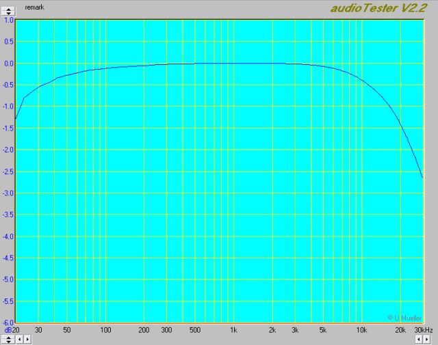Click the response curve at 1k
The image size is (438, 345).
(233, 64)
